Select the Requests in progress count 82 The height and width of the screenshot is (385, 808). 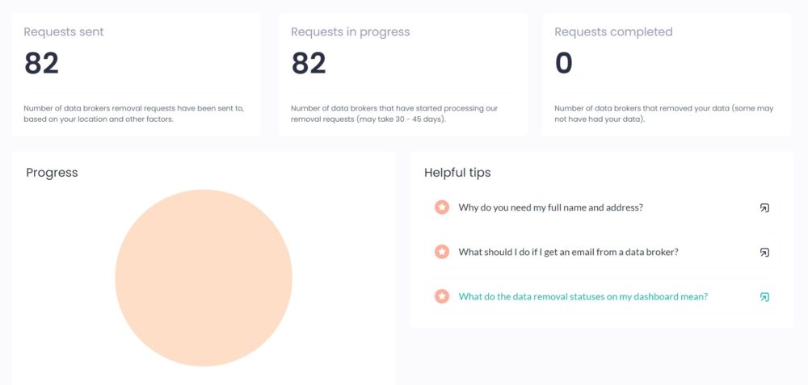(309, 63)
